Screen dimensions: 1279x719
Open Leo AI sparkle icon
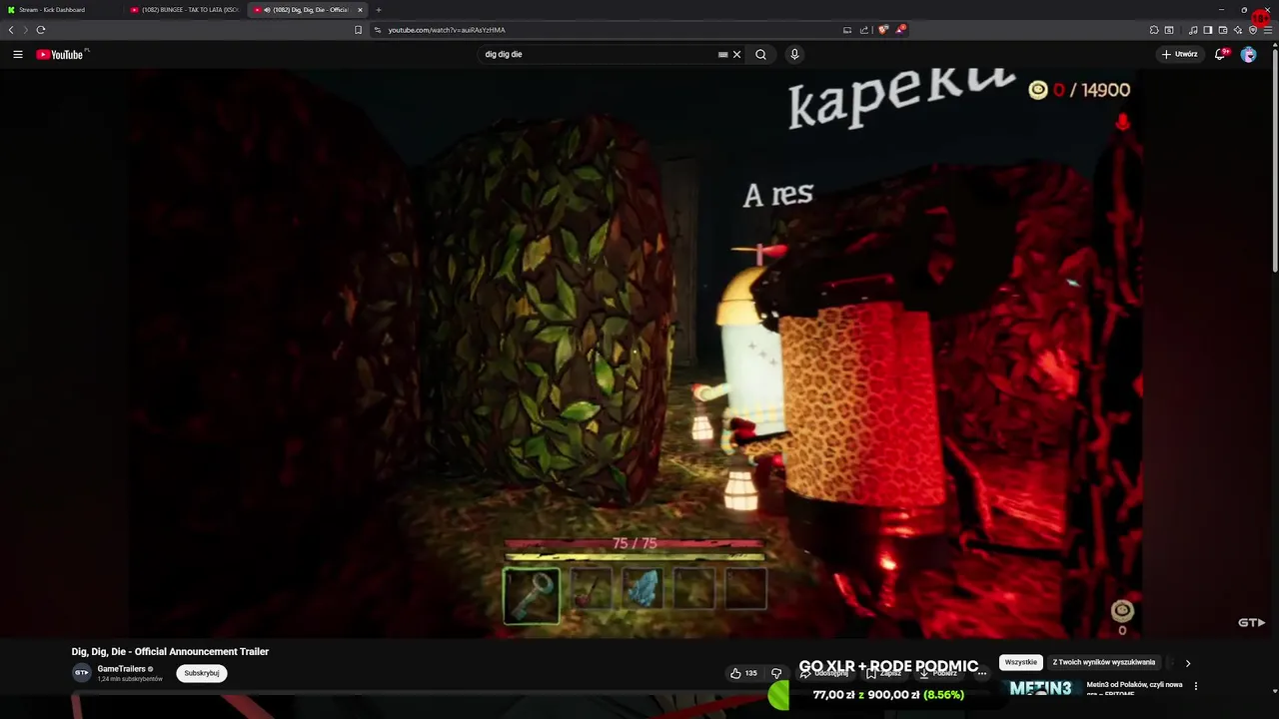1238,30
